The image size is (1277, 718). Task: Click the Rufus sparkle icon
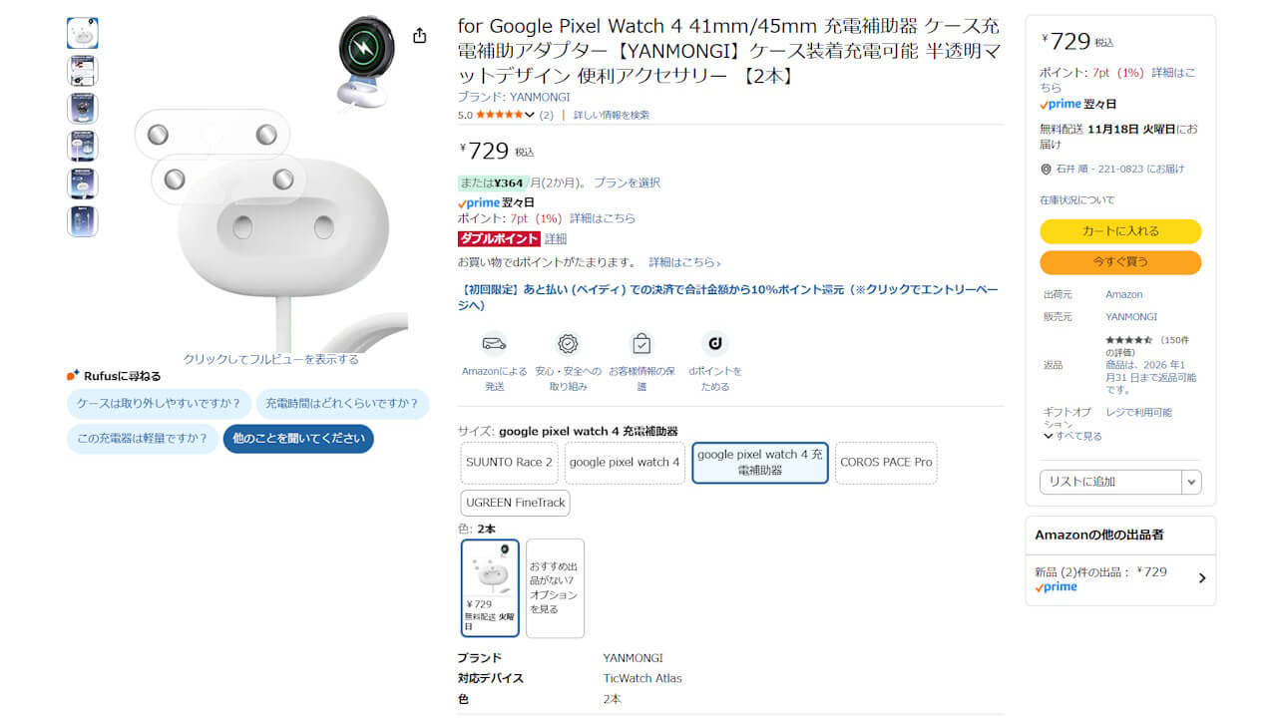click(x=71, y=374)
